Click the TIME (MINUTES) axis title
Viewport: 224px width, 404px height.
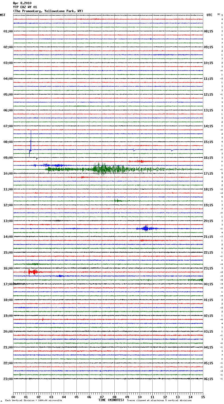(111, 400)
